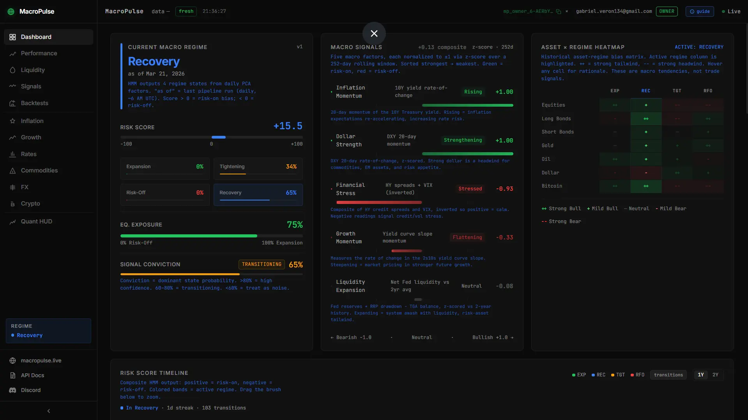This screenshot has width=748, height=420.
Task: Toggle the EXP legend series
Action: click(579, 375)
